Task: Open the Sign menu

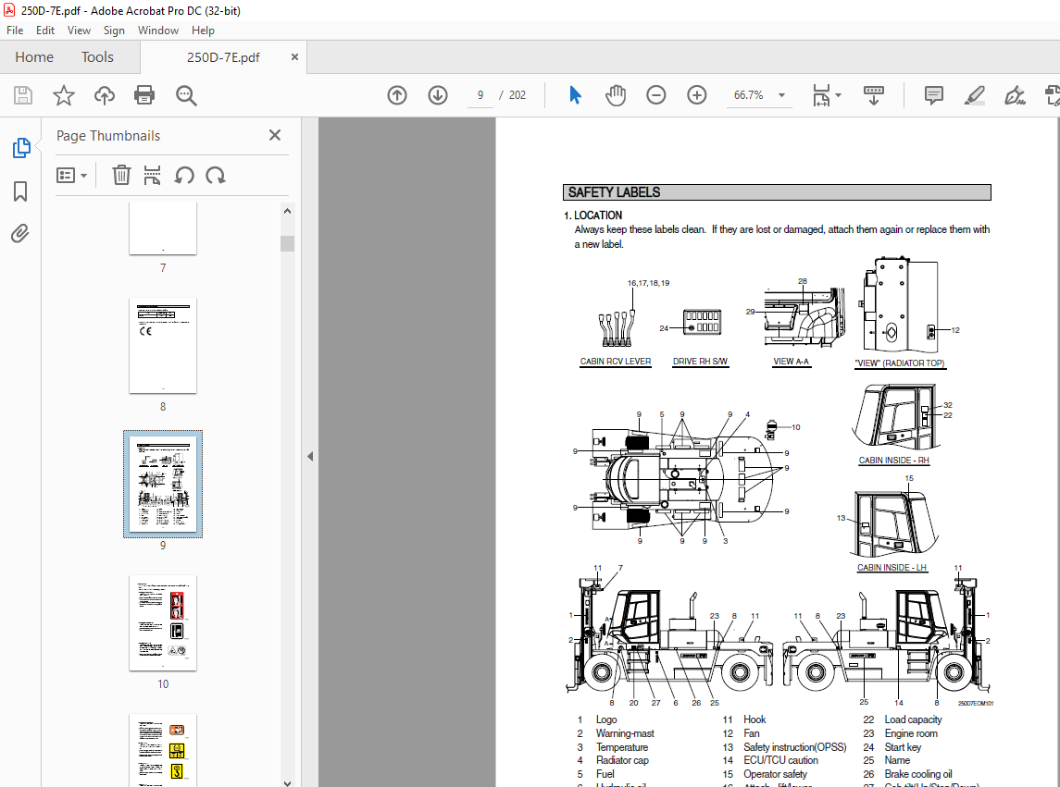Action: [114, 31]
